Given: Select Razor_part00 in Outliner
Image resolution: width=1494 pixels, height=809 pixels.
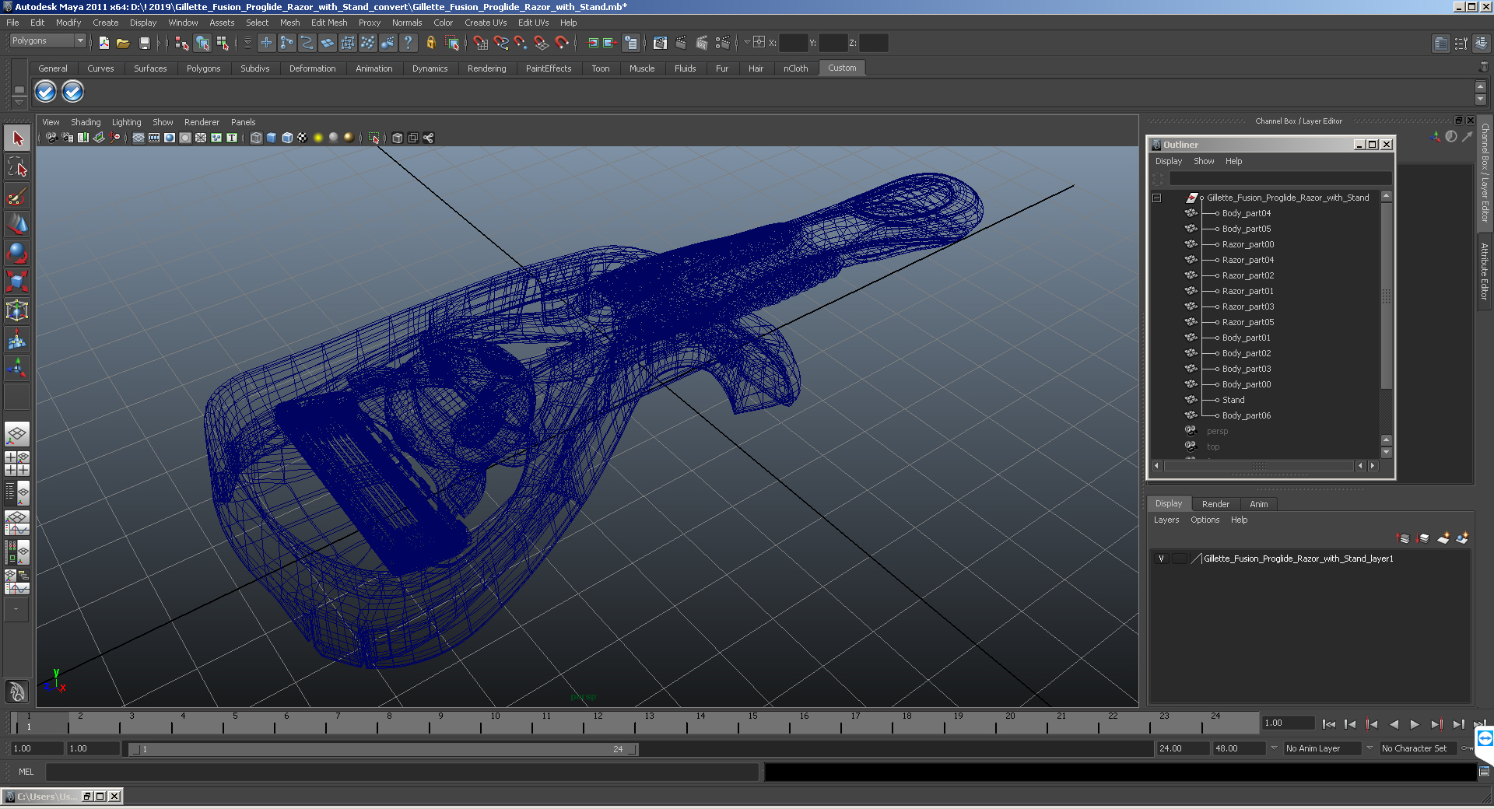Looking at the screenshot, I should [1247, 244].
